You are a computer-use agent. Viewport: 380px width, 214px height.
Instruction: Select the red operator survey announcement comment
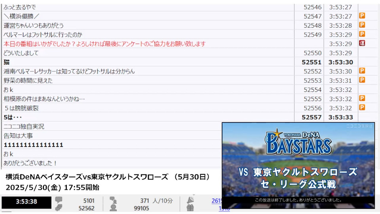104,44
